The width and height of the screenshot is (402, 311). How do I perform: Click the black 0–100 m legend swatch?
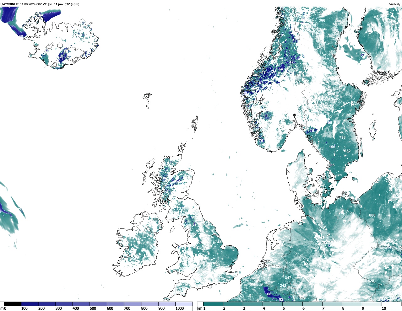coord(13,304)
